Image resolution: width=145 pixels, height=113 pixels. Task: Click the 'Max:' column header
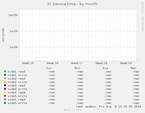click(x=134, y=68)
